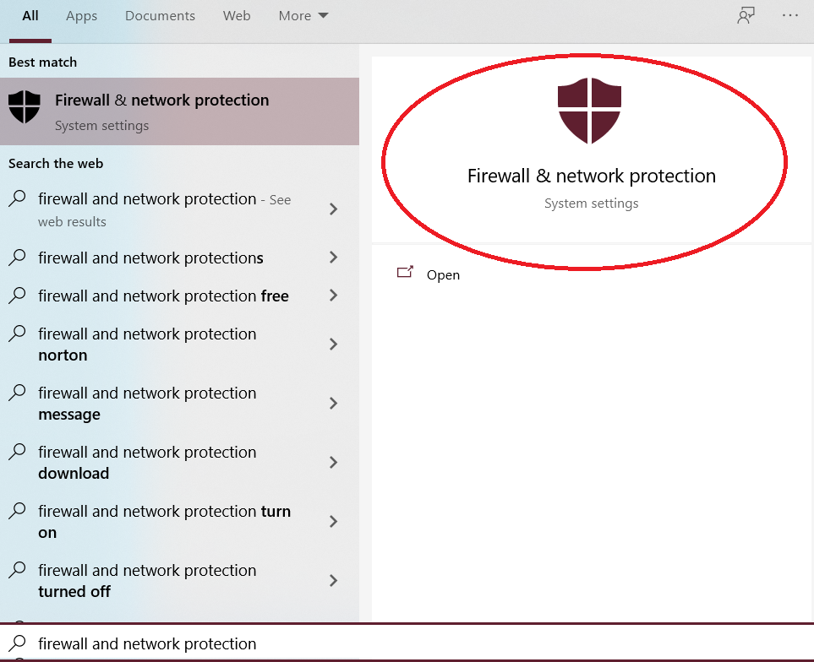The height and width of the screenshot is (662, 814).
Task: Click the large shield icon in preview pane
Action: [590, 110]
